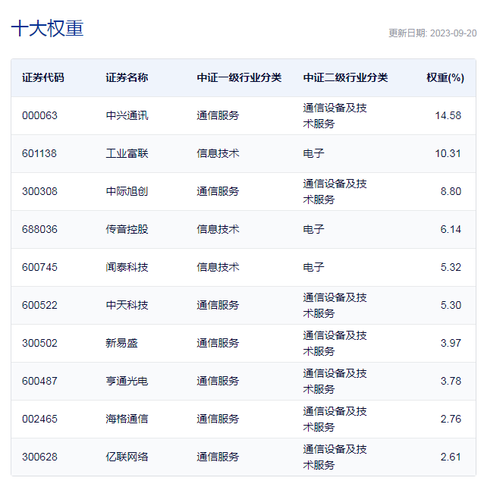Click weight value 5.30

point(451,305)
